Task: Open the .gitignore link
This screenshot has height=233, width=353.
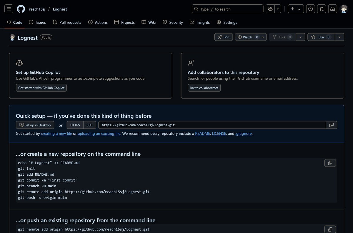Action: [x=244, y=134]
